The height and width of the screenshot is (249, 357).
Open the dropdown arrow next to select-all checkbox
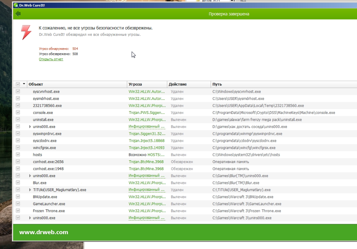[24, 84]
